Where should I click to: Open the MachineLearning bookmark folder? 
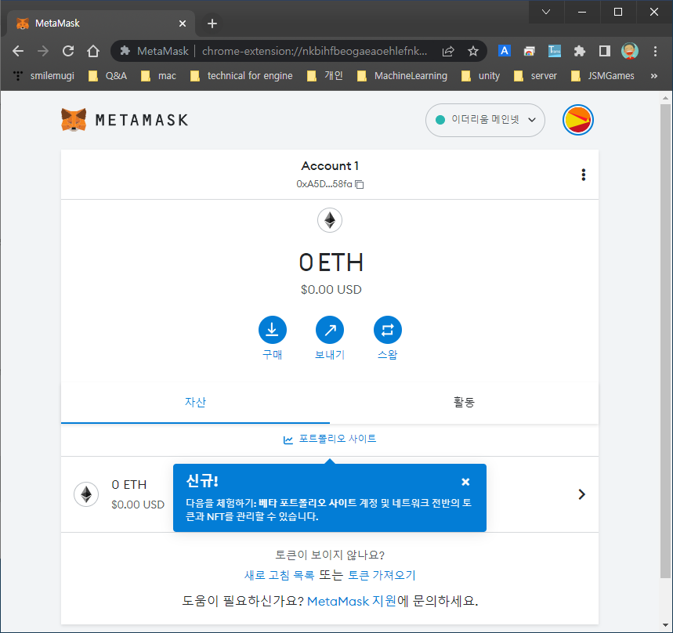tap(402, 76)
